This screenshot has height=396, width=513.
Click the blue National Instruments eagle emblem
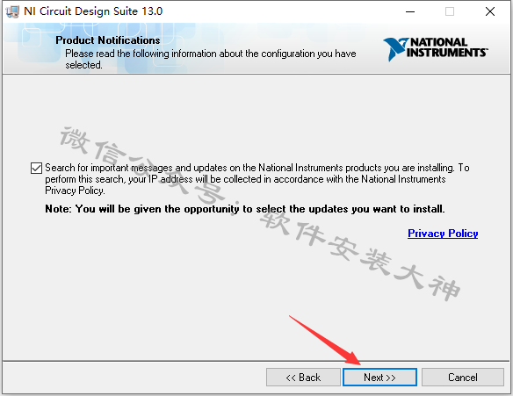coord(395,49)
